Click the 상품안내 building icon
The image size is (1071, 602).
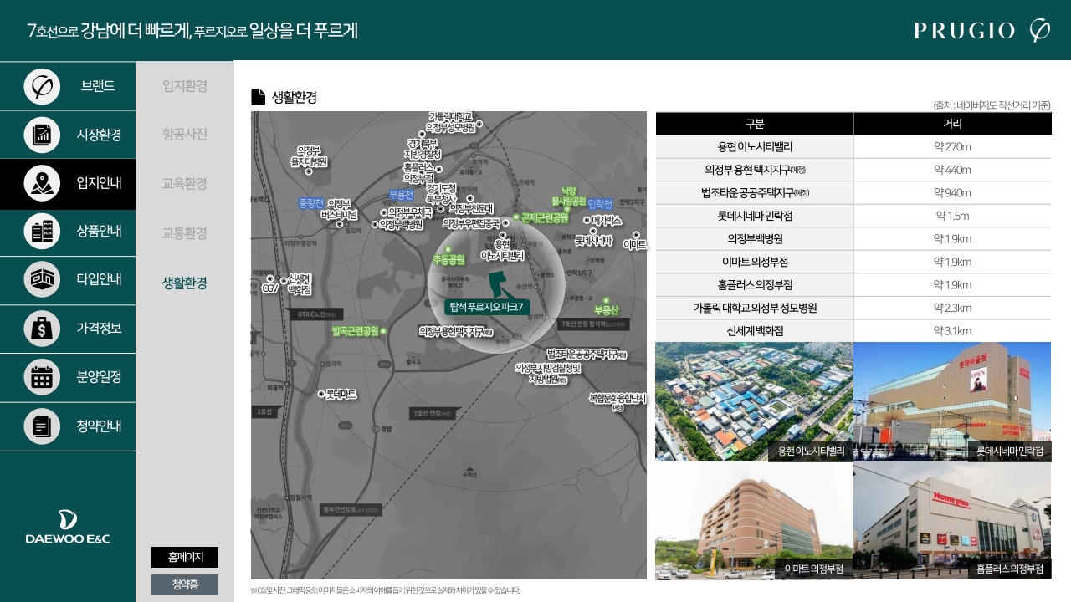click(x=42, y=232)
